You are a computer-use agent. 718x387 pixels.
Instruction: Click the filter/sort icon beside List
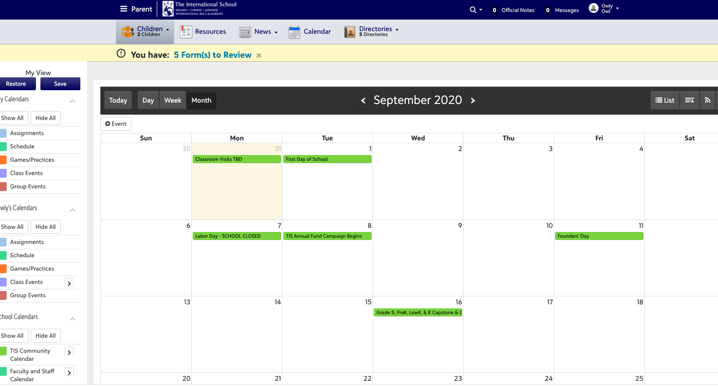689,100
